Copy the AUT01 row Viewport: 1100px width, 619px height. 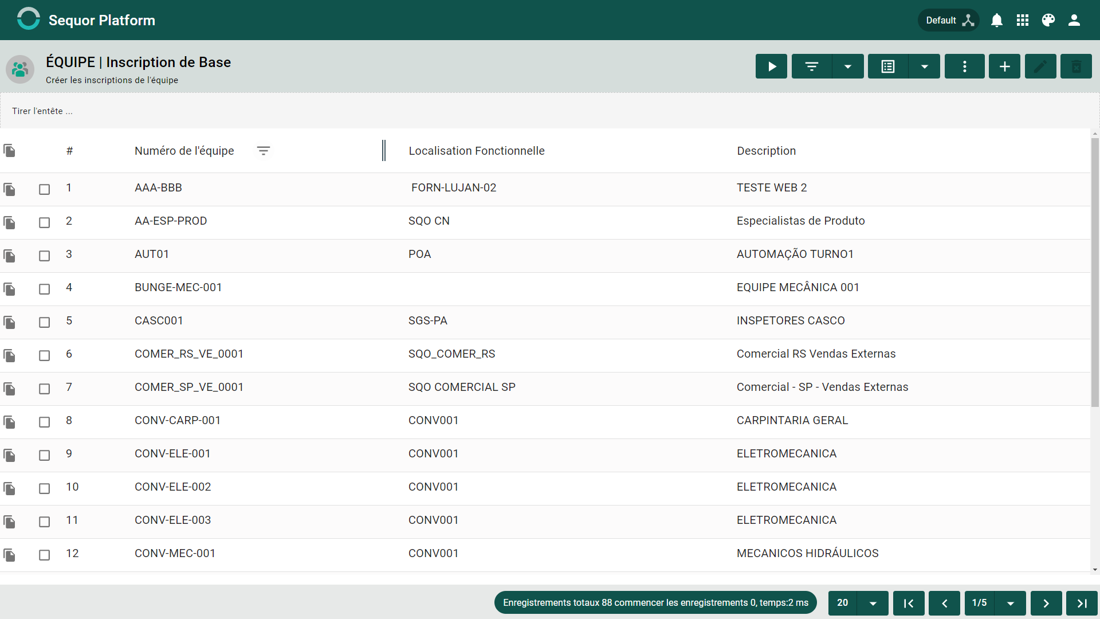point(9,256)
